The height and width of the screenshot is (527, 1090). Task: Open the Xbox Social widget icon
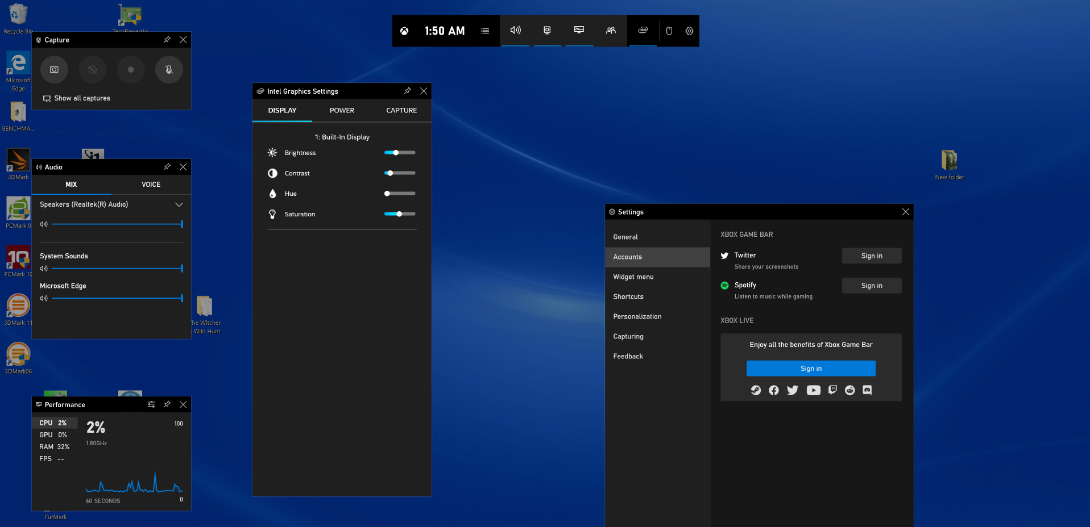click(x=611, y=31)
